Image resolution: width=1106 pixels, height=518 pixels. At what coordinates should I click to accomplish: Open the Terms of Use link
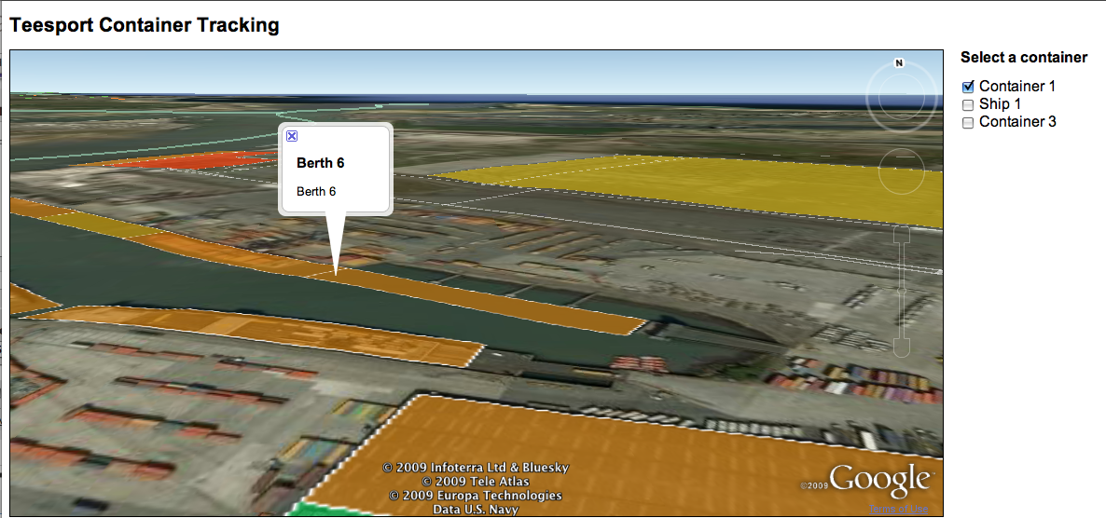point(898,508)
